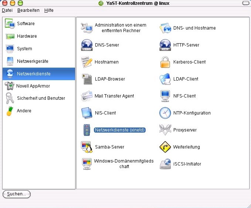This screenshot has width=251, height=208.
Task: Launch the LDAP-Browser icon
Action: (x=87, y=79)
